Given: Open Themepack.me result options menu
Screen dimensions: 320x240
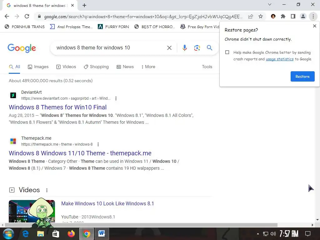Looking at the screenshot, I should click(98, 144).
